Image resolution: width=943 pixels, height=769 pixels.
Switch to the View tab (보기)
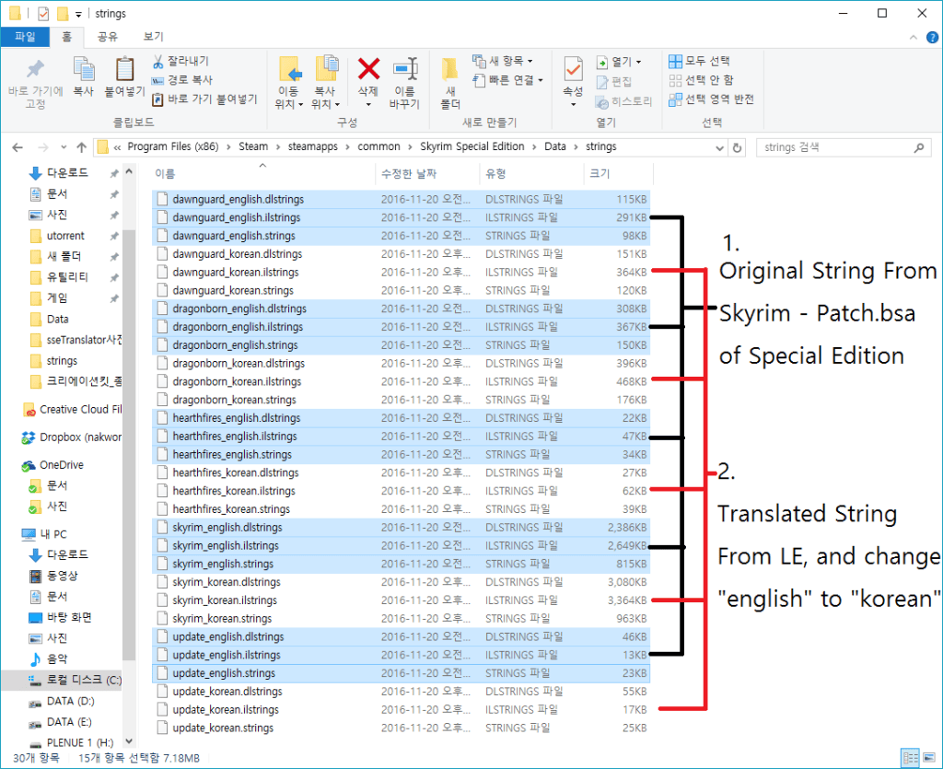(x=153, y=37)
